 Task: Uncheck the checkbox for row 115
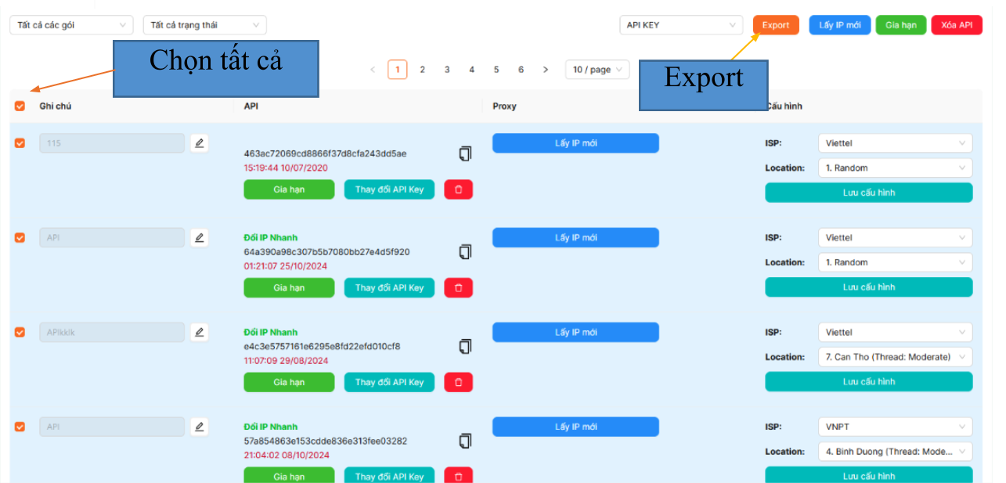coord(20,143)
